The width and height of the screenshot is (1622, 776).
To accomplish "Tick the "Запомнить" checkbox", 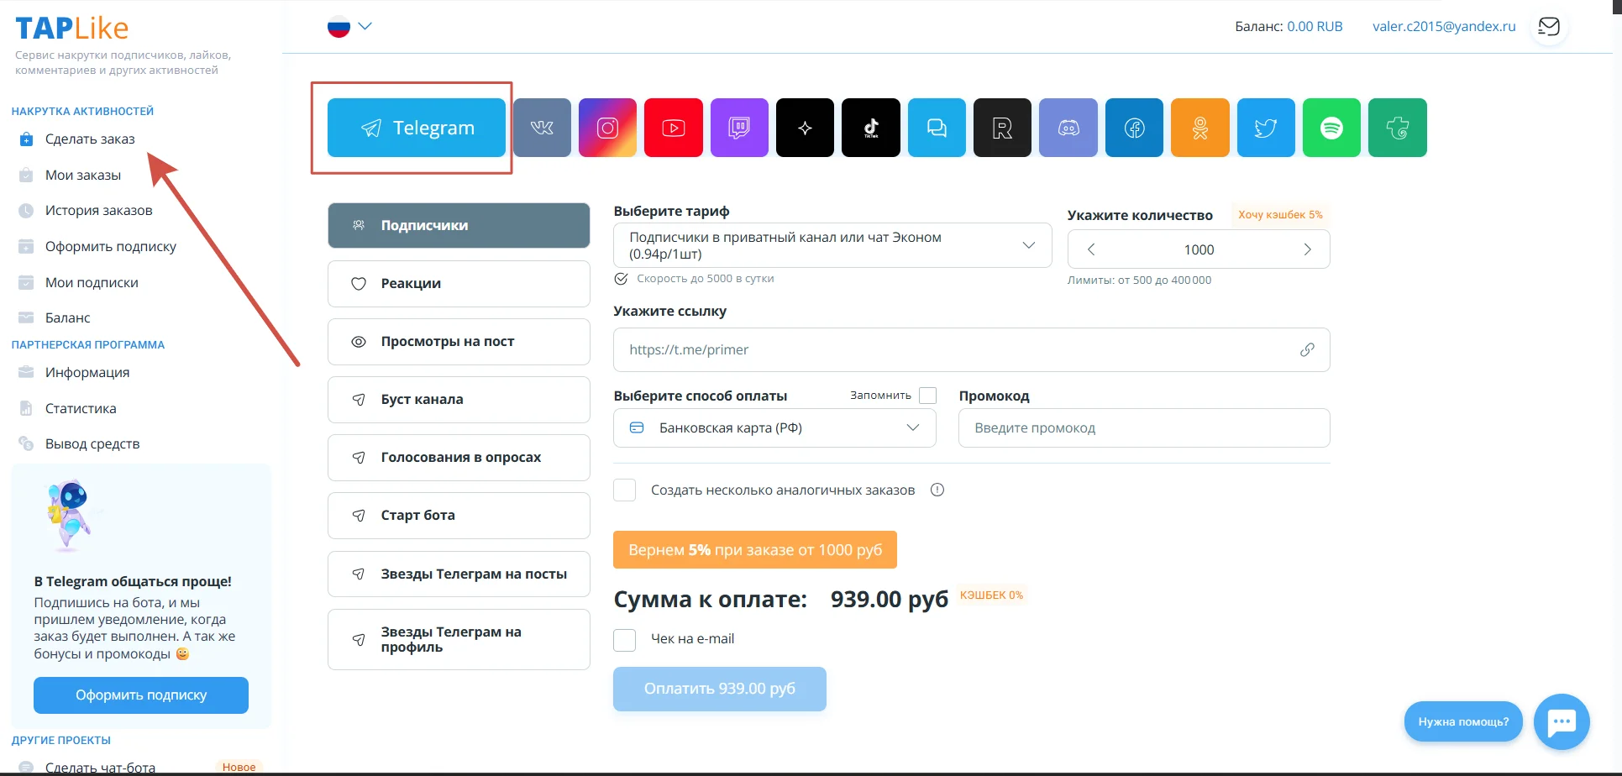I will tap(927, 396).
